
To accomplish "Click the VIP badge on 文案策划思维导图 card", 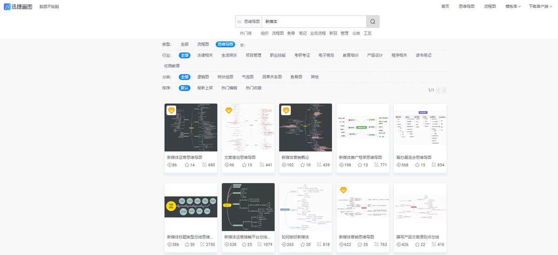I will 229,111.
